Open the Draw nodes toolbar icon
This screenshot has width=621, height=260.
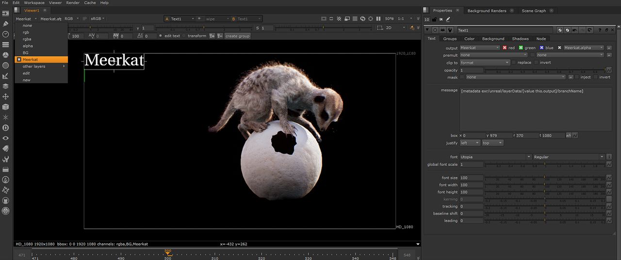(6, 23)
